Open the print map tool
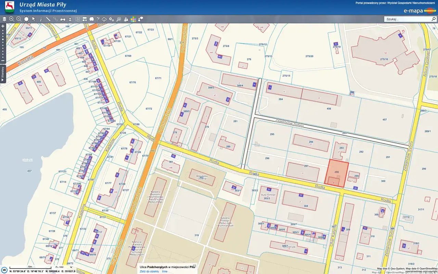The height and width of the screenshot is (274, 438). (63, 19)
